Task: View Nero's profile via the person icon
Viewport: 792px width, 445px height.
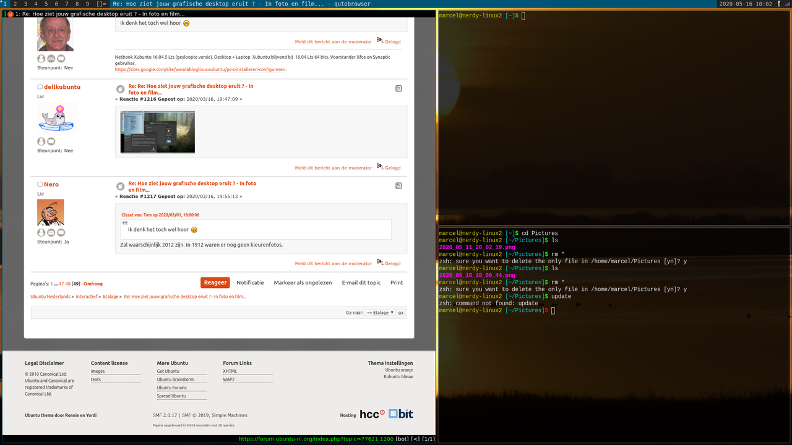Action: (x=41, y=233)
